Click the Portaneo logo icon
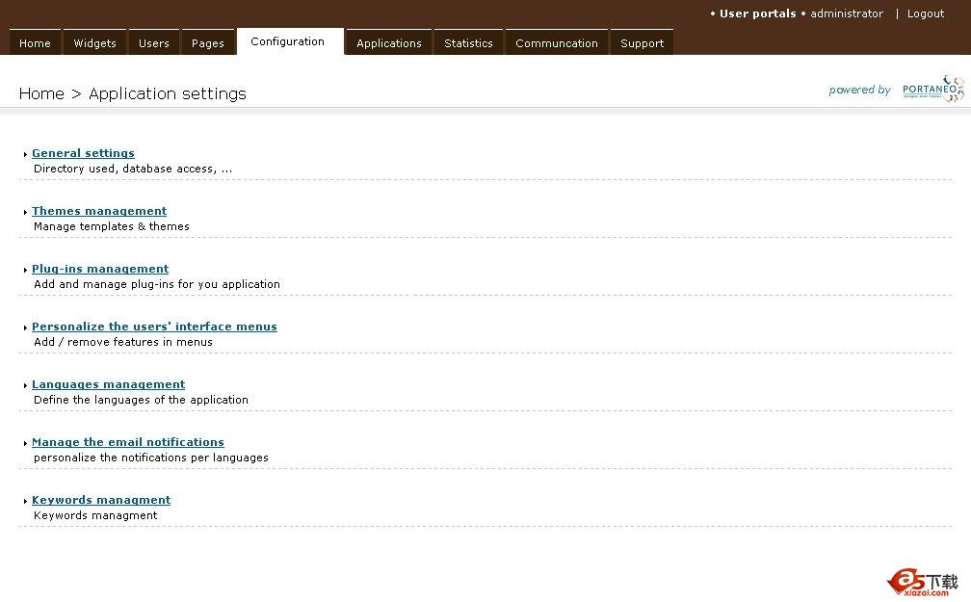The image size is (971, 602). point(932,89)
